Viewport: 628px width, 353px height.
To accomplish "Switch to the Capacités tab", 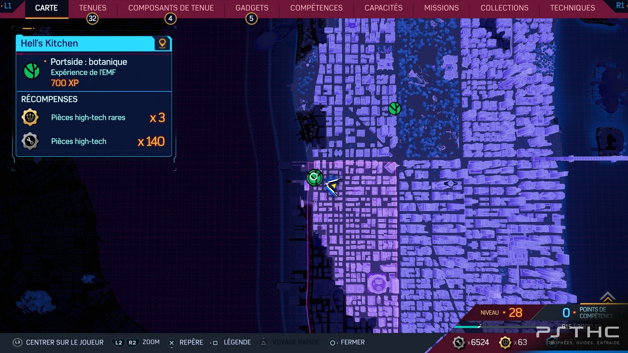I will click(383, 8).
